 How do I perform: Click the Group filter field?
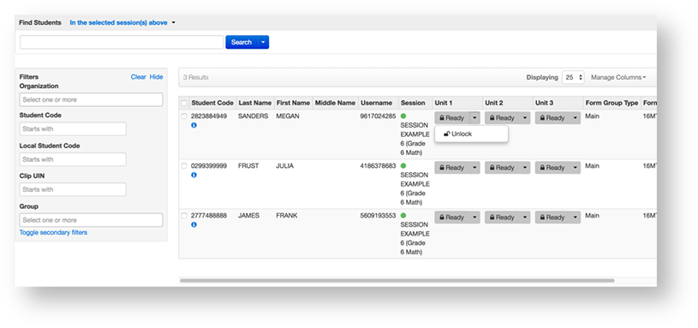coord(92,220)
